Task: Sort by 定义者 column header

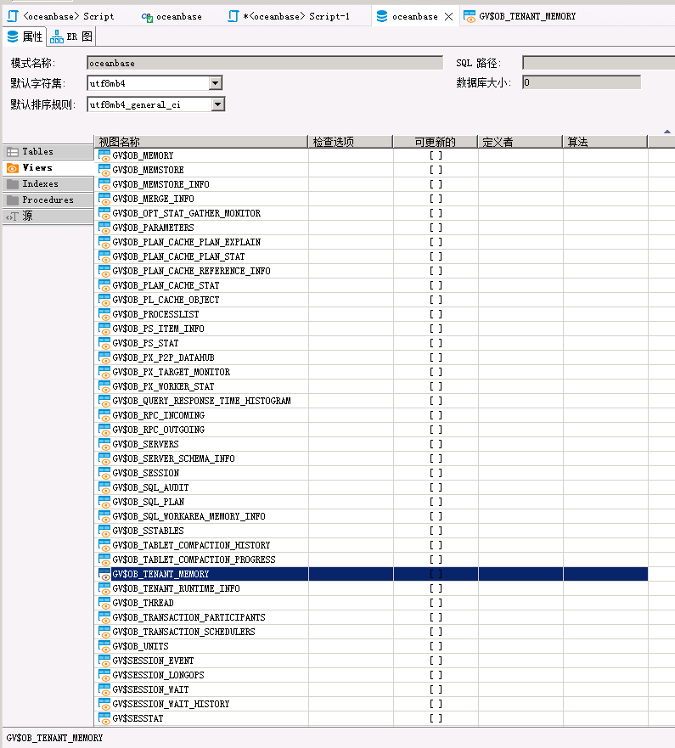Action: 520,142
